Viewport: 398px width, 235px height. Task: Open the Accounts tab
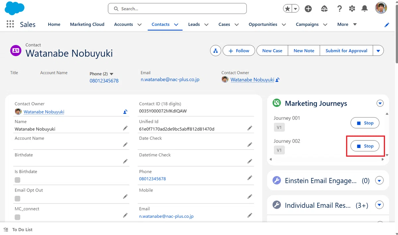coord(123,24)
